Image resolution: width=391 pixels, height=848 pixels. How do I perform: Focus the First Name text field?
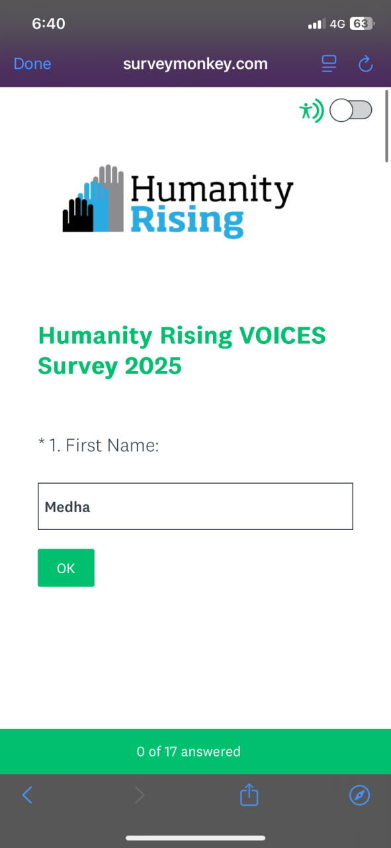[195, 506]
